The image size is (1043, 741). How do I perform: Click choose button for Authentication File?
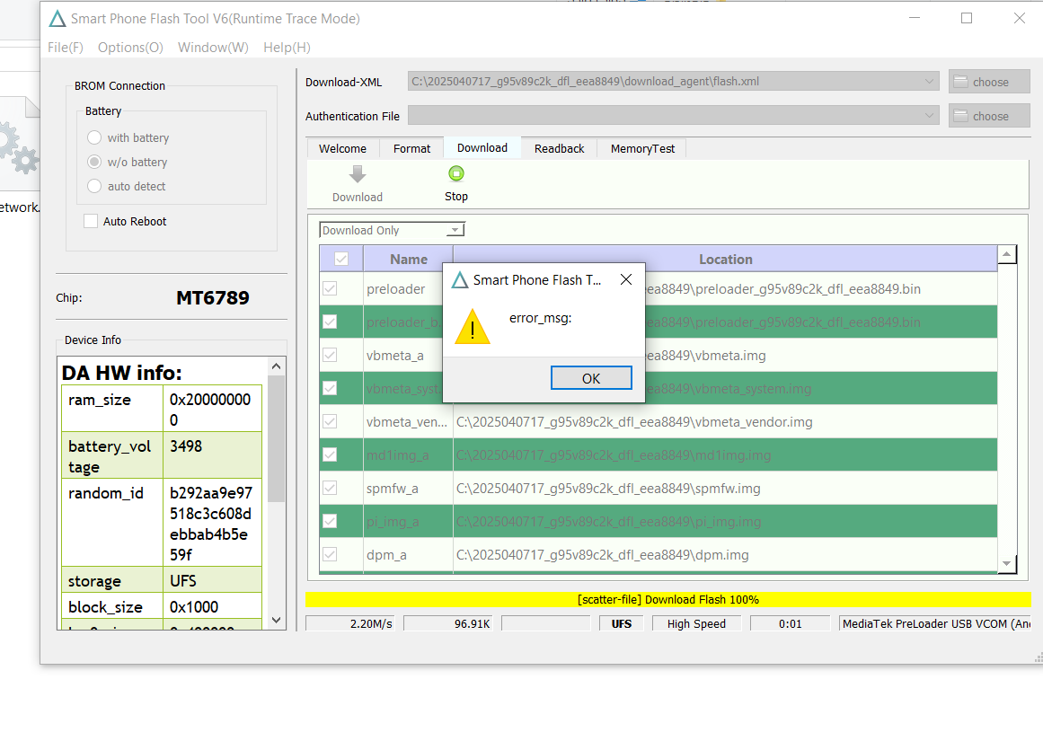point(989,116)
